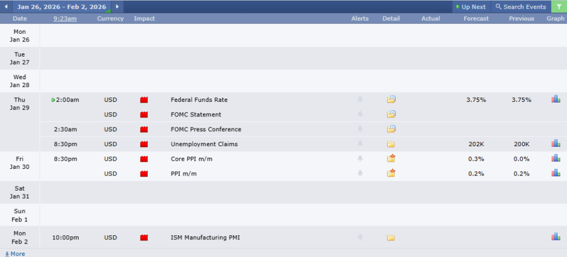Click the 9:23am time zone link
This screenshot has width=567, height=257.
65,18
